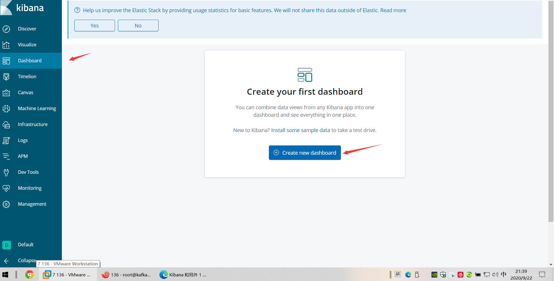This screenshot has width=554, height=281.
Task: Click the Edge tray icon
Action: click(x=408, y=275)
